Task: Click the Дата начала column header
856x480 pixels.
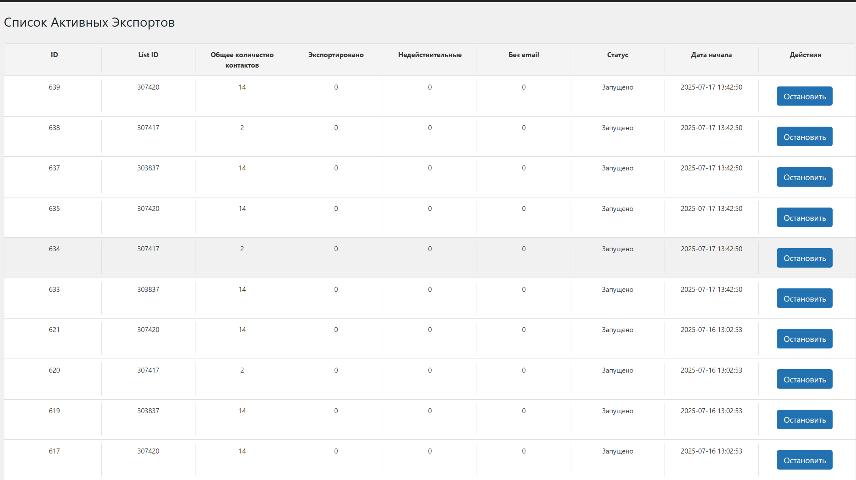Action: pyautogui.click(x=711, y=55)
